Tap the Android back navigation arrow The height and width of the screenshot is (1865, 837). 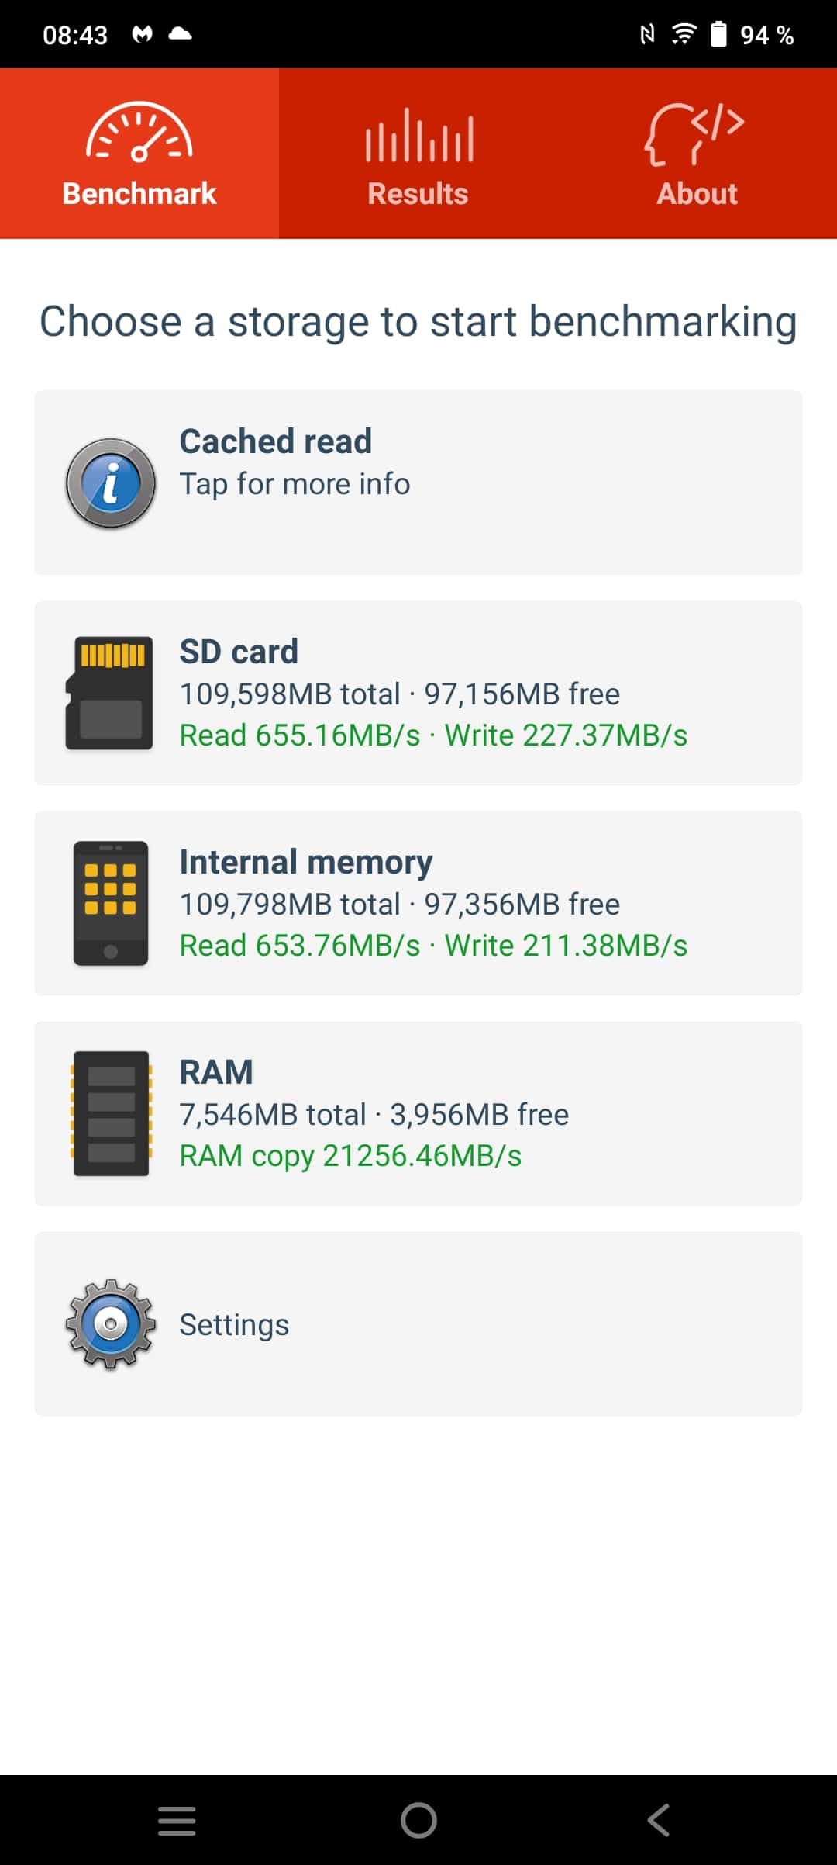[x=659, y=1820]
